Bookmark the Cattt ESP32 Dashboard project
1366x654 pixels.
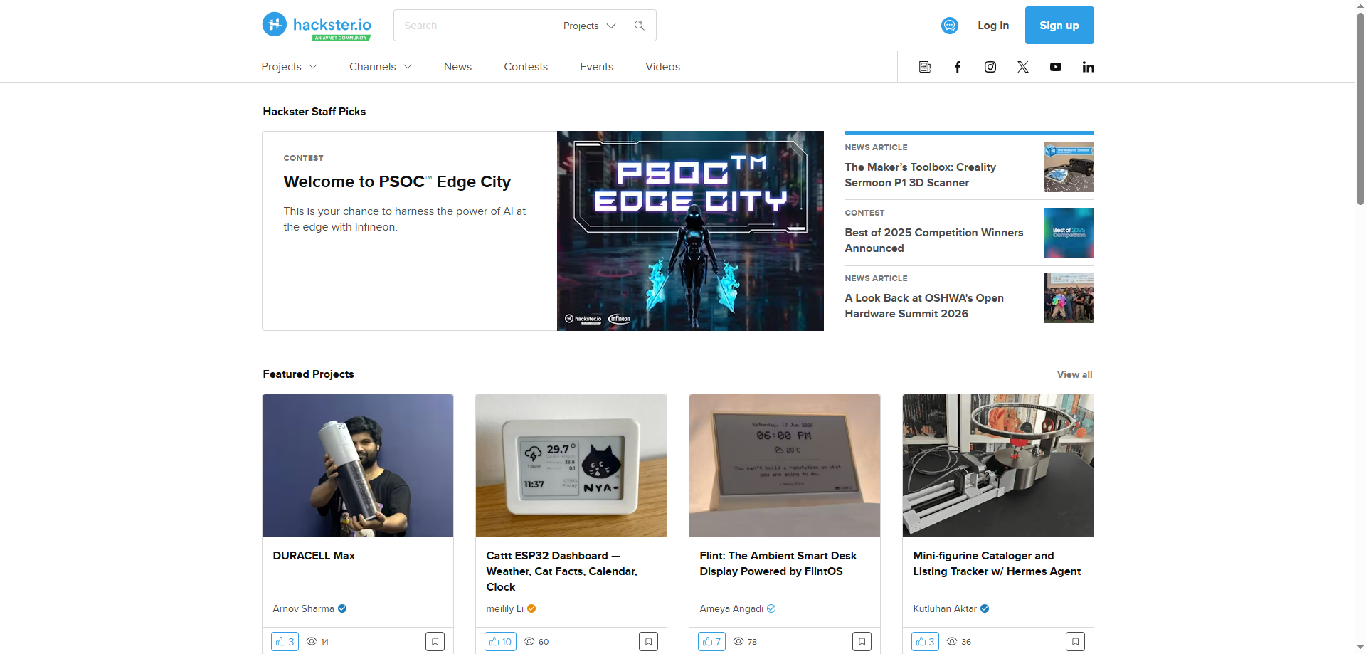648,641
